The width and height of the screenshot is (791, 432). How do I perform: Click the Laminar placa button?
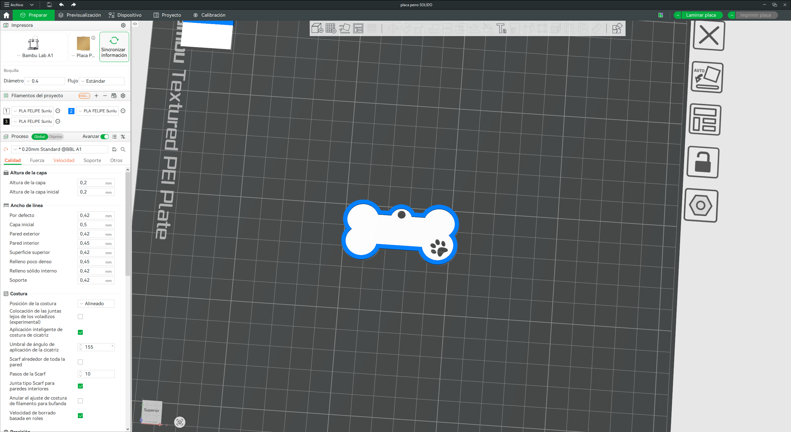point(701,15)
